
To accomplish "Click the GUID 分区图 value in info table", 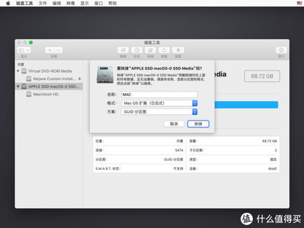I will point(173,159).
